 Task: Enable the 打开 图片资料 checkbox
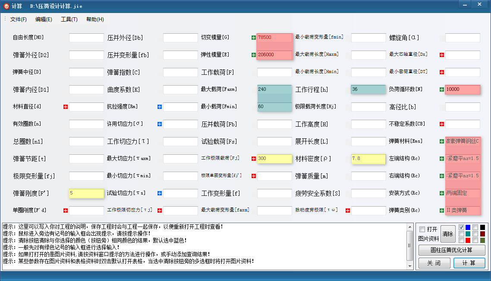(422, 229)
